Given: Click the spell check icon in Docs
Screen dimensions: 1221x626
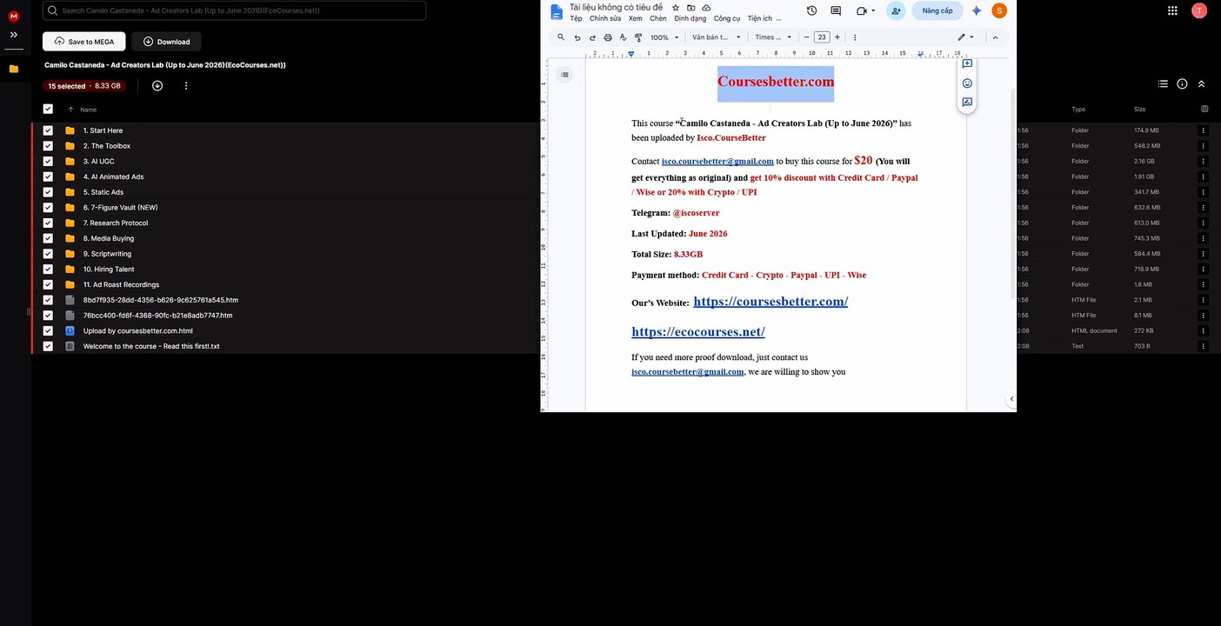Looking at the screenshot, I should click(623, 37).
